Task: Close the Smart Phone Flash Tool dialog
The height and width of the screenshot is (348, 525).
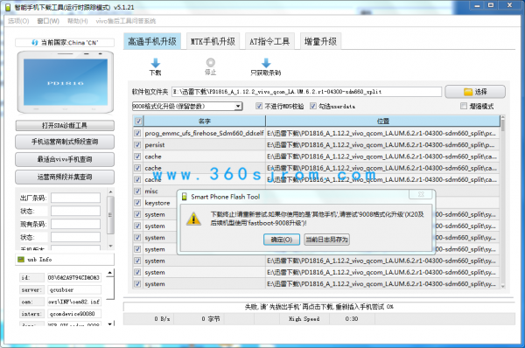Action: [421, 194]
